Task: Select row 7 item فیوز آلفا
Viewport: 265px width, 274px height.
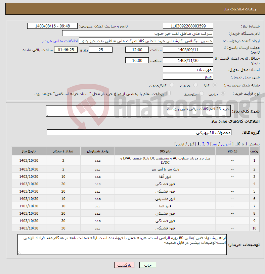Action: (165, 206)
